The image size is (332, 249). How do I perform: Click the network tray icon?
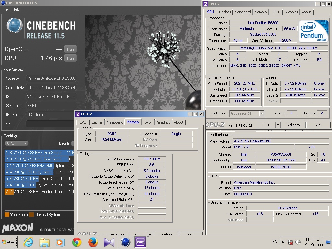point(290,242)
